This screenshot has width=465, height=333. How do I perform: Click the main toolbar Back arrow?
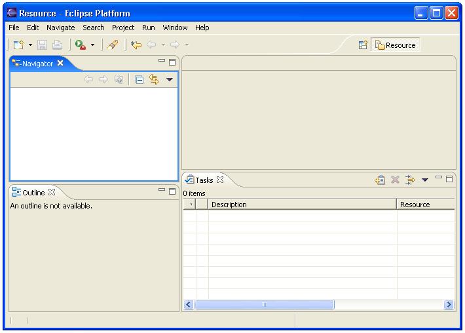pyautogui.click(x=151, y=45)
